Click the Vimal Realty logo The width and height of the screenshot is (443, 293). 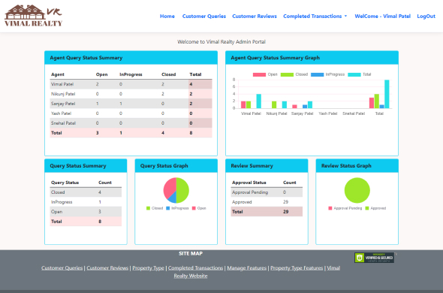tap(33, 16)
